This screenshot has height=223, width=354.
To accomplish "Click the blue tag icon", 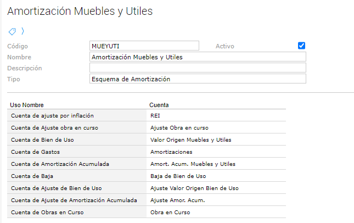I will [12, 32].
